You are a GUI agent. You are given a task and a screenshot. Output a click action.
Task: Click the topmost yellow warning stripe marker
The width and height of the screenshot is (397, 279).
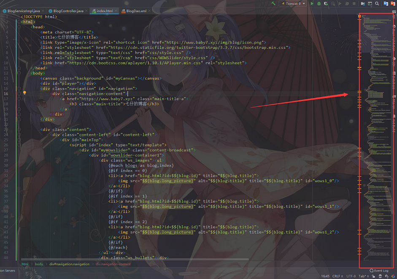(359, 16)
